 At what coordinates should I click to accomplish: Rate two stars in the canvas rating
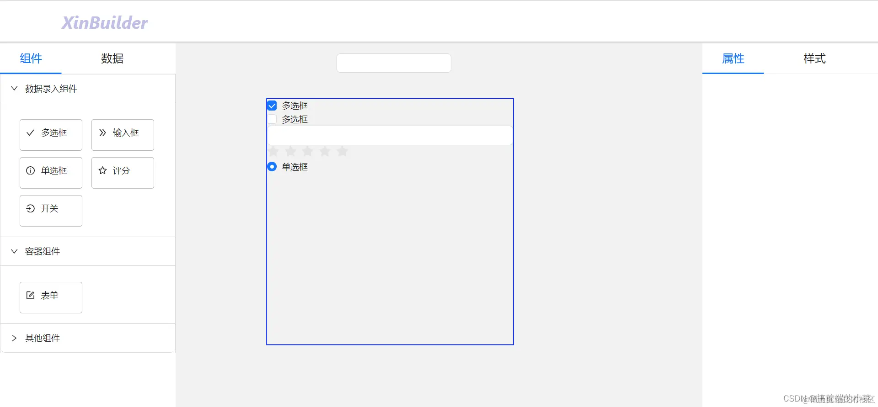pyautogui.click(x=290, y=151)
